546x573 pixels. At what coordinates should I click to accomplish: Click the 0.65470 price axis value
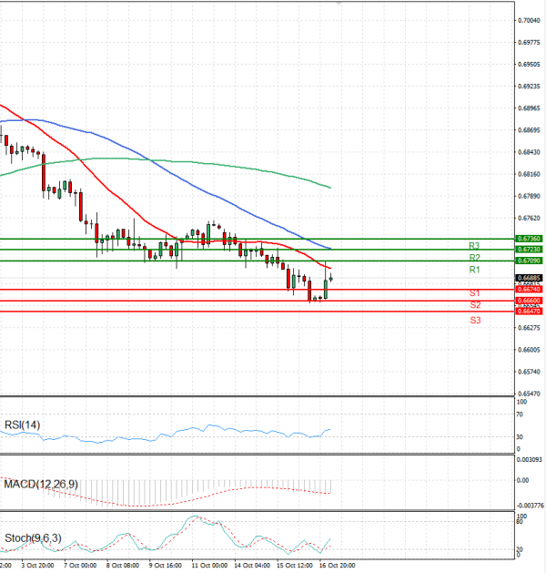tap(529, 394)
